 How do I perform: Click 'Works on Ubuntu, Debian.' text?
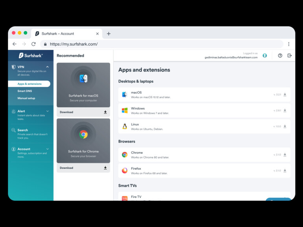point(147,129)
